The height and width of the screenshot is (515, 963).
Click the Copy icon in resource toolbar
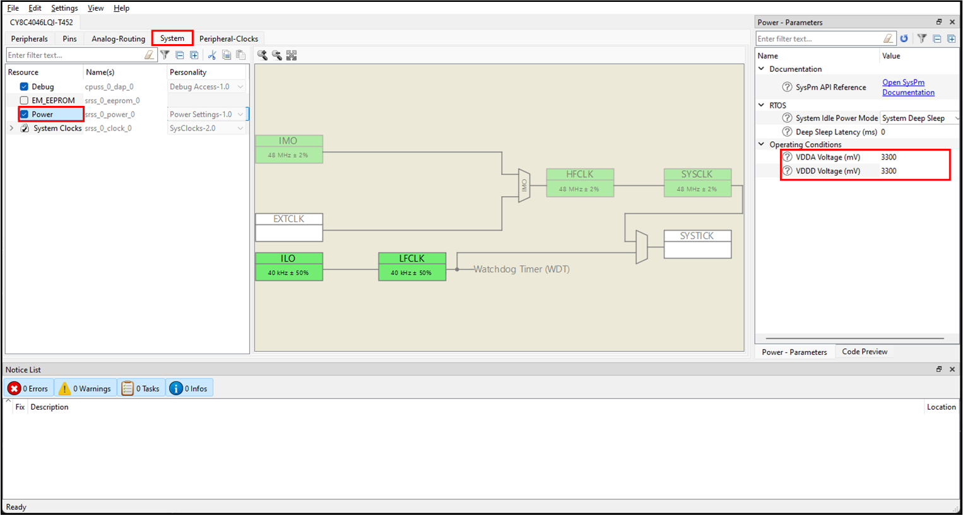coord(227,55)
